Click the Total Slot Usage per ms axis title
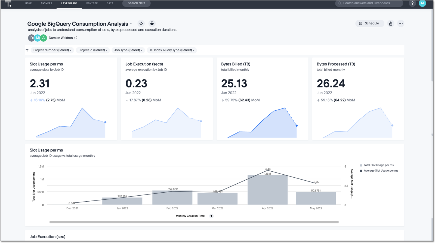The image size is (435, 243). (x=34, y=187)
